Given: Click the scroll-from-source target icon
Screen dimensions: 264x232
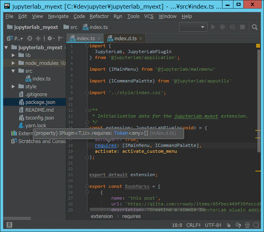Looking at the screenshot, I should (x=30, y=38).
